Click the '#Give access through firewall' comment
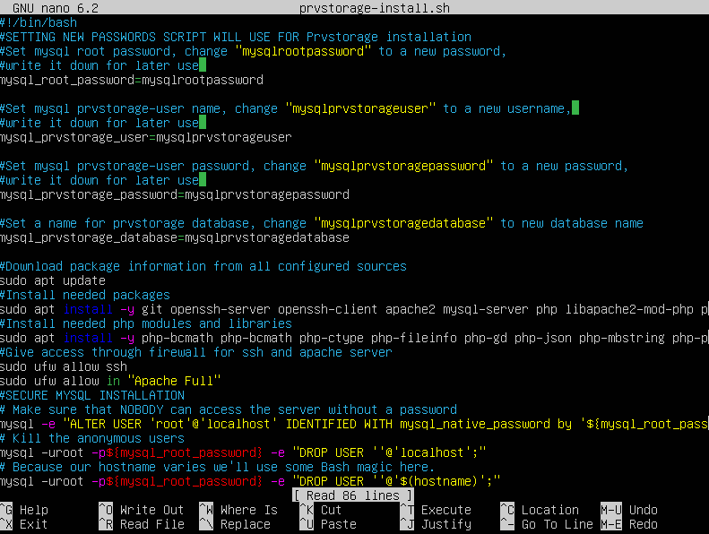 click(x=196, y=352)
